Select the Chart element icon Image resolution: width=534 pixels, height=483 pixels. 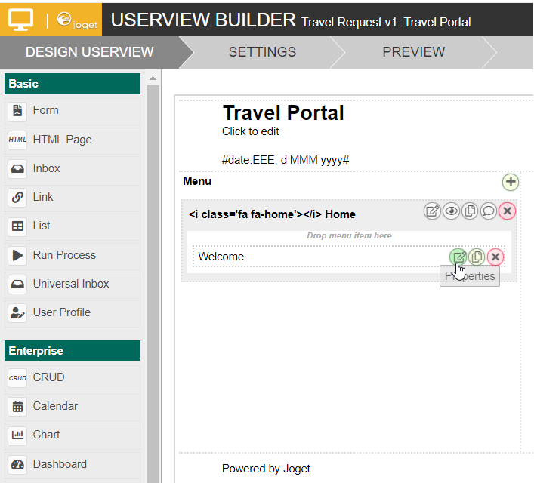(17, 435)
